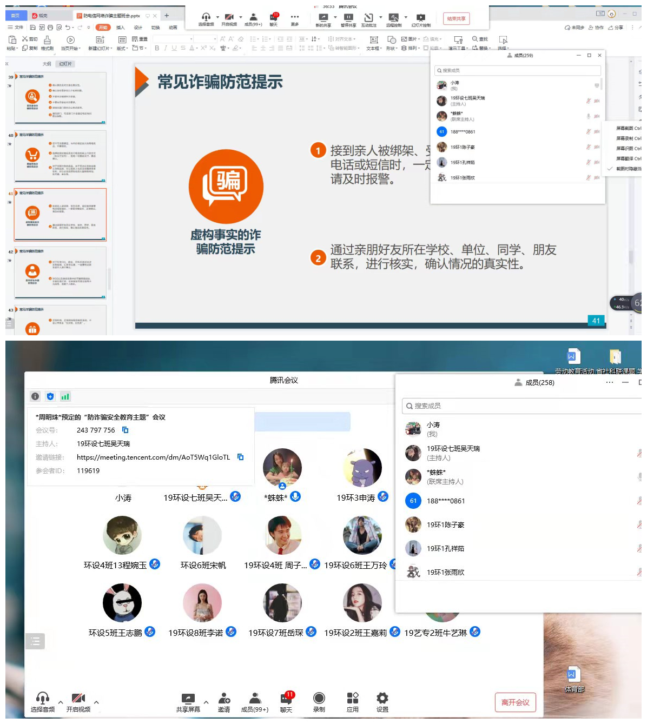
Task: Show network signal status bars icon
Action: 65,396
